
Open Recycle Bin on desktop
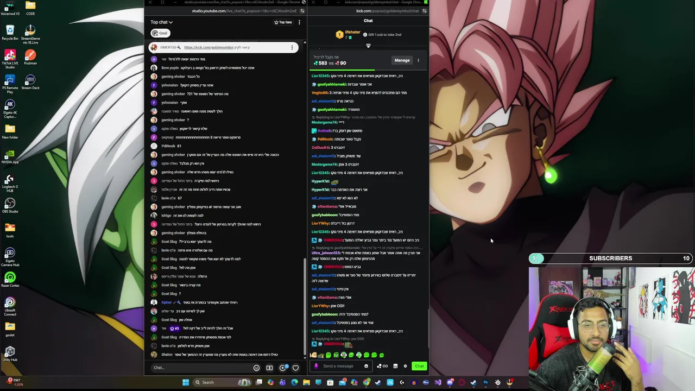click(x=10, y=32)
